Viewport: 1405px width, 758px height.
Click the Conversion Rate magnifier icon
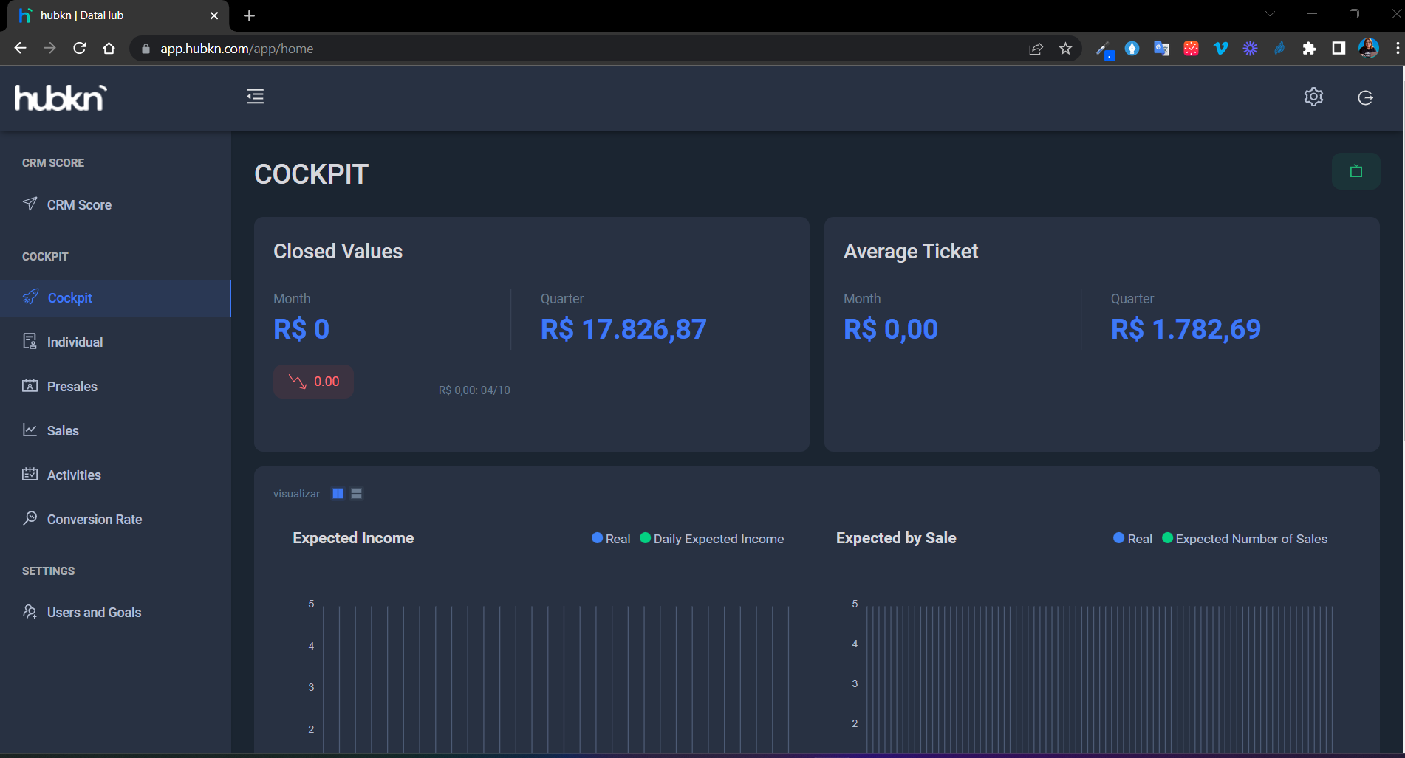click(30, 518)
